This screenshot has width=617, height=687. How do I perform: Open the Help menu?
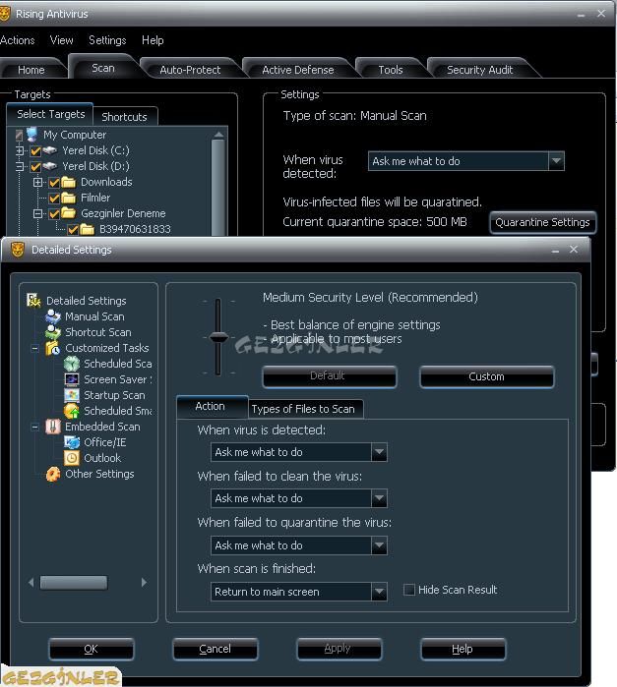(153, 40)
